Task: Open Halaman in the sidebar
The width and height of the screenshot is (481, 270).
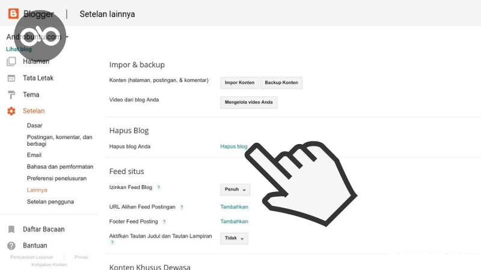Action: coord(36,61)
